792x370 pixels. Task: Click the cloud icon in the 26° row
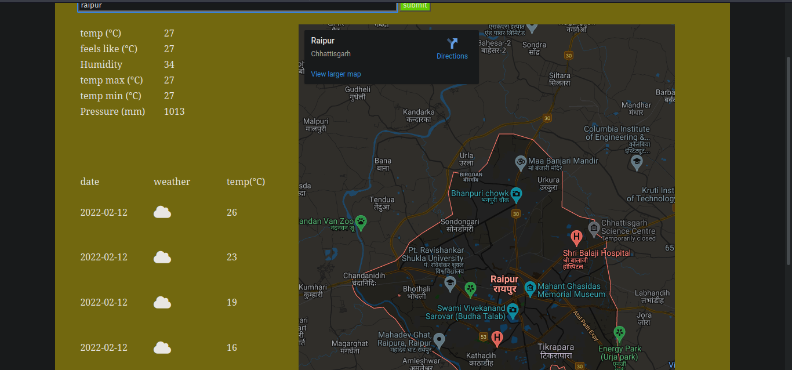click(162, 212)
